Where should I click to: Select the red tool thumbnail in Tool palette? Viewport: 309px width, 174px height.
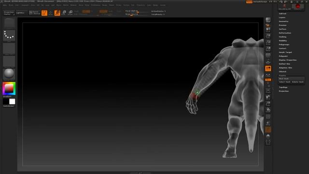(297, 6)
